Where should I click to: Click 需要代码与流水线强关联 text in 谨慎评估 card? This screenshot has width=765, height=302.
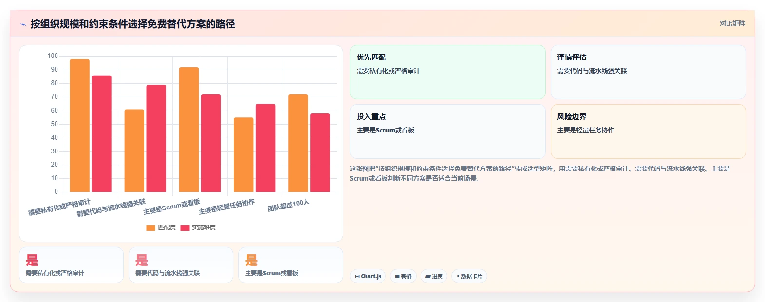pyautogui.click(x=592, y=71)
